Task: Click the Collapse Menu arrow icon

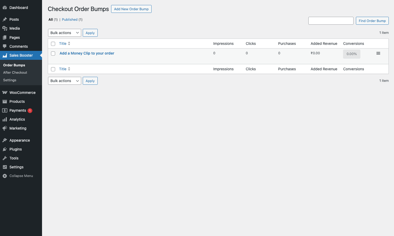Action: tap(5, 176)
